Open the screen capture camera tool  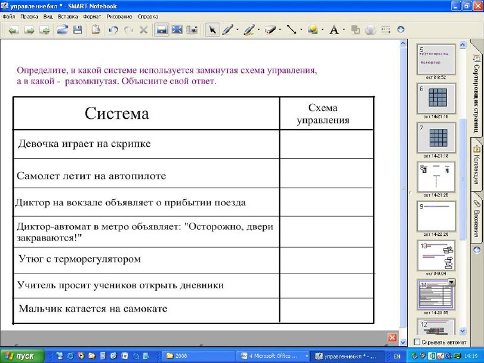[x=192, y=29]
